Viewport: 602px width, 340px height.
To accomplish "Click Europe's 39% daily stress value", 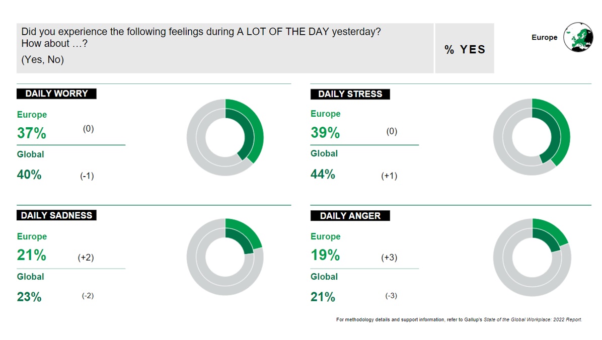I will tap(325, 133).
